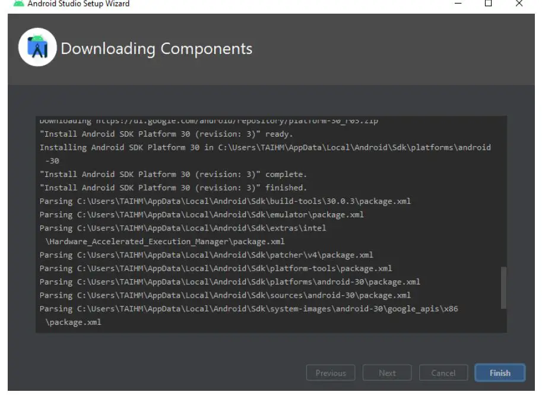Close the Setup Wizard window

[x=519, y=4]
